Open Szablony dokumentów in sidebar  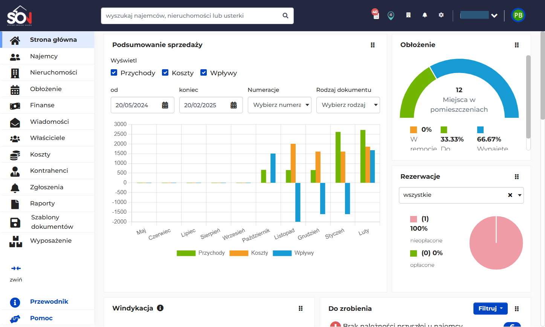[x=47, y=222]
